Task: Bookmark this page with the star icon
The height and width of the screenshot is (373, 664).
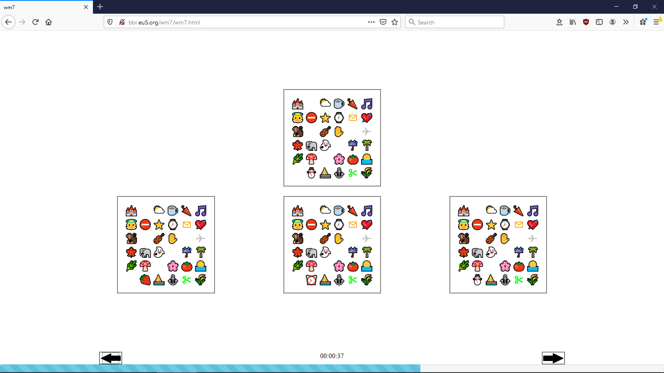Action: pos(395,22)
